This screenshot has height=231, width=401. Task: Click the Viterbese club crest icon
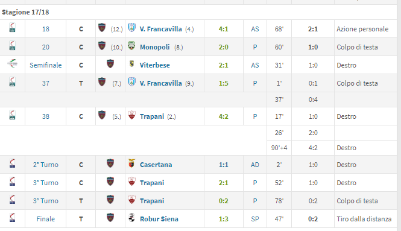pos(131,64)
